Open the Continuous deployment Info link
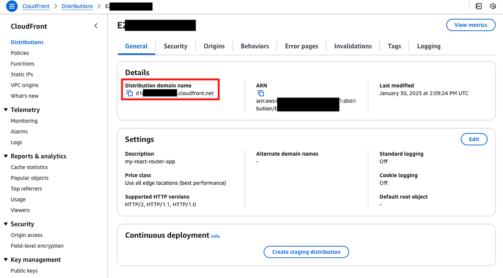 tap(215, 236)
